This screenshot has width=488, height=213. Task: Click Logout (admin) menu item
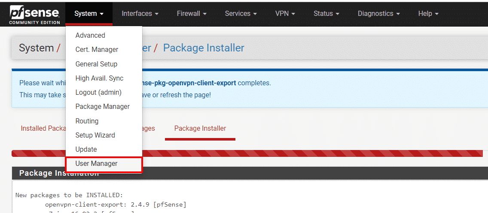coord(98,93)
